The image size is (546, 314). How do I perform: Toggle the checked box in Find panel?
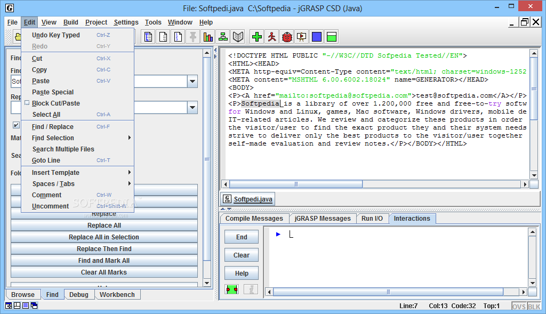tap(16, 125)
